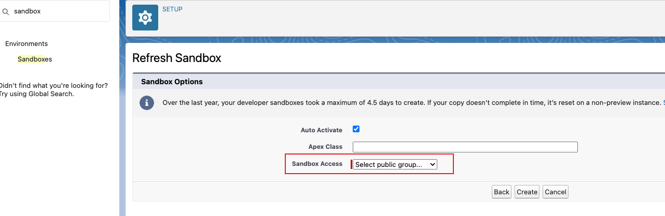Click the Sandbox Options section header
The image size is (665, 216).
[x=172, y=82]
